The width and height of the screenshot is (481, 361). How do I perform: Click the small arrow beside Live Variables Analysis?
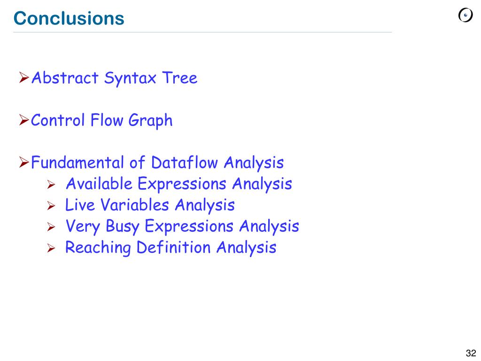51,205
